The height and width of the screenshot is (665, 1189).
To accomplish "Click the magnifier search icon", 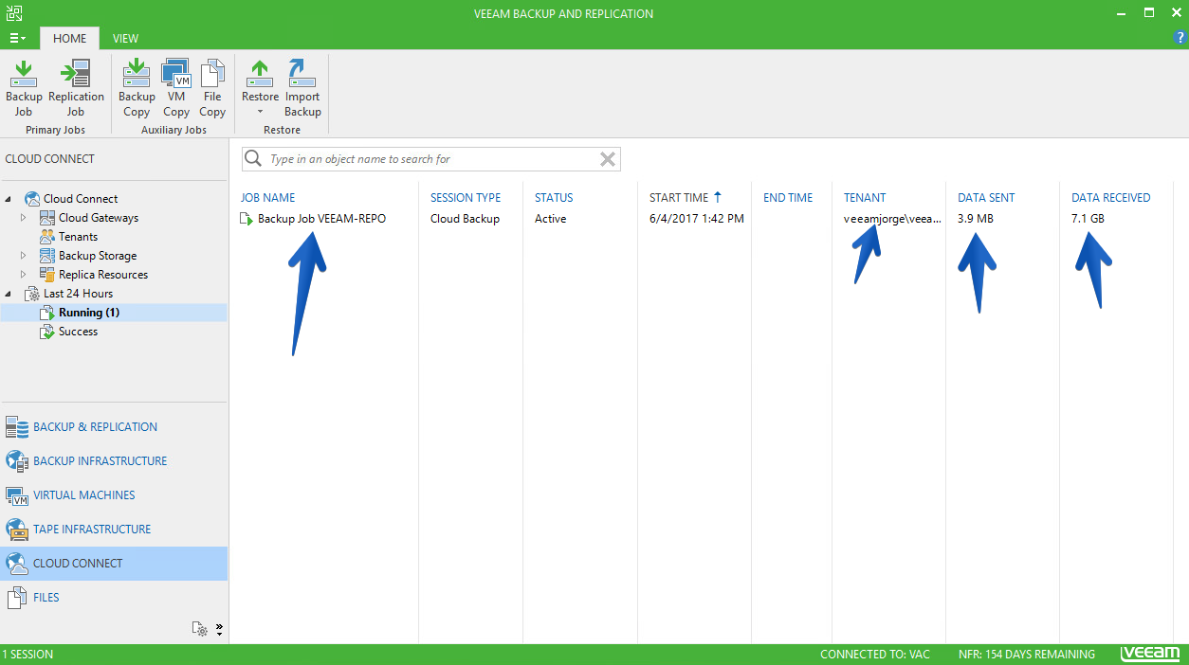I will coord(253,159).
